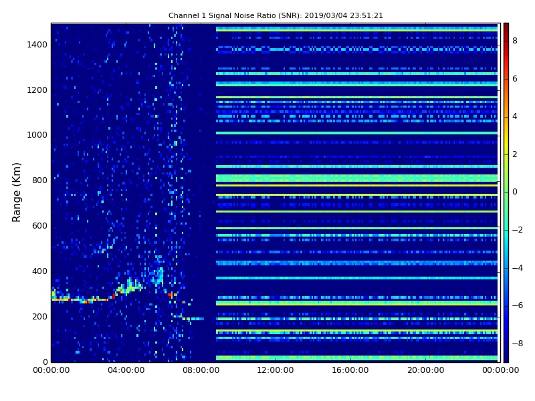Click the cyan horizontal band at 1000 km

[356, 133]
